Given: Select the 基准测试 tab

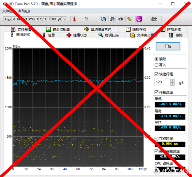Looking at the screenshot, I should click(20, 35).
